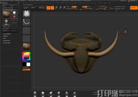
Task: Select the Scale transform icon
Action: (x=60, y=8)
